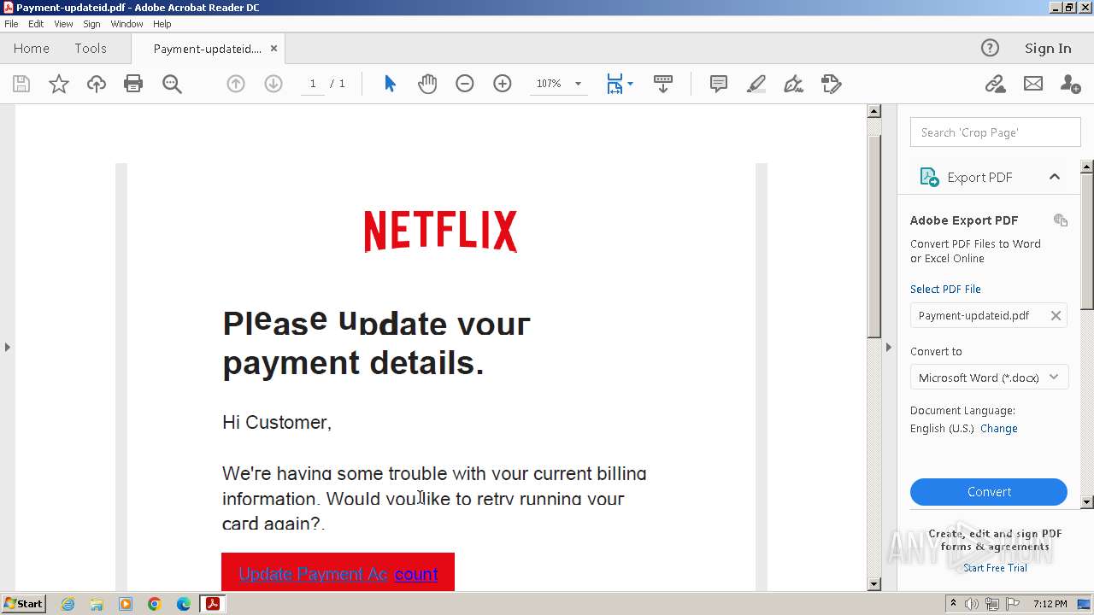Open the File menu

pos(11,24)
